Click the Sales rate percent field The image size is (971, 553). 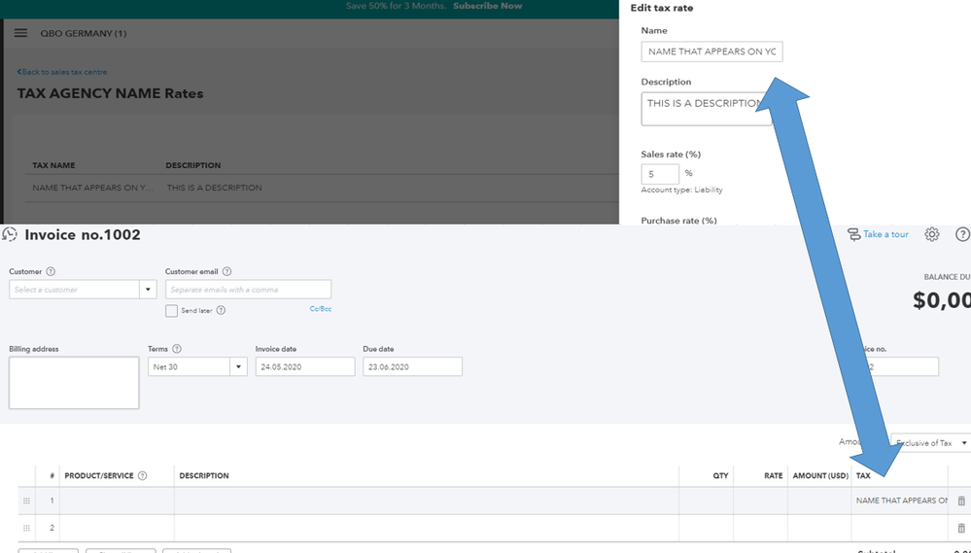pyautogui.click(x=660, y=174)
